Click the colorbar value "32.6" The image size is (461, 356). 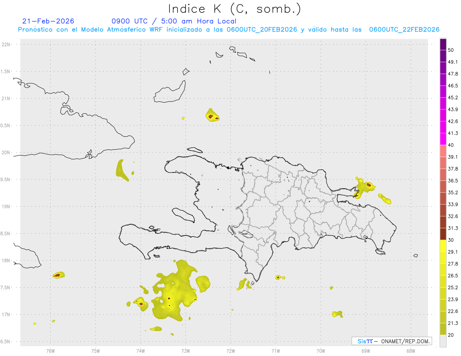point(453,216)
